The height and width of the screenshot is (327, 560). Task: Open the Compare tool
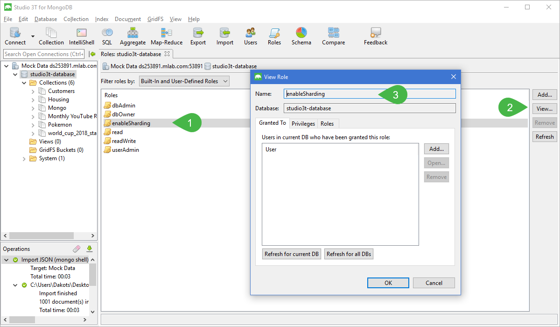coord(333,36)
